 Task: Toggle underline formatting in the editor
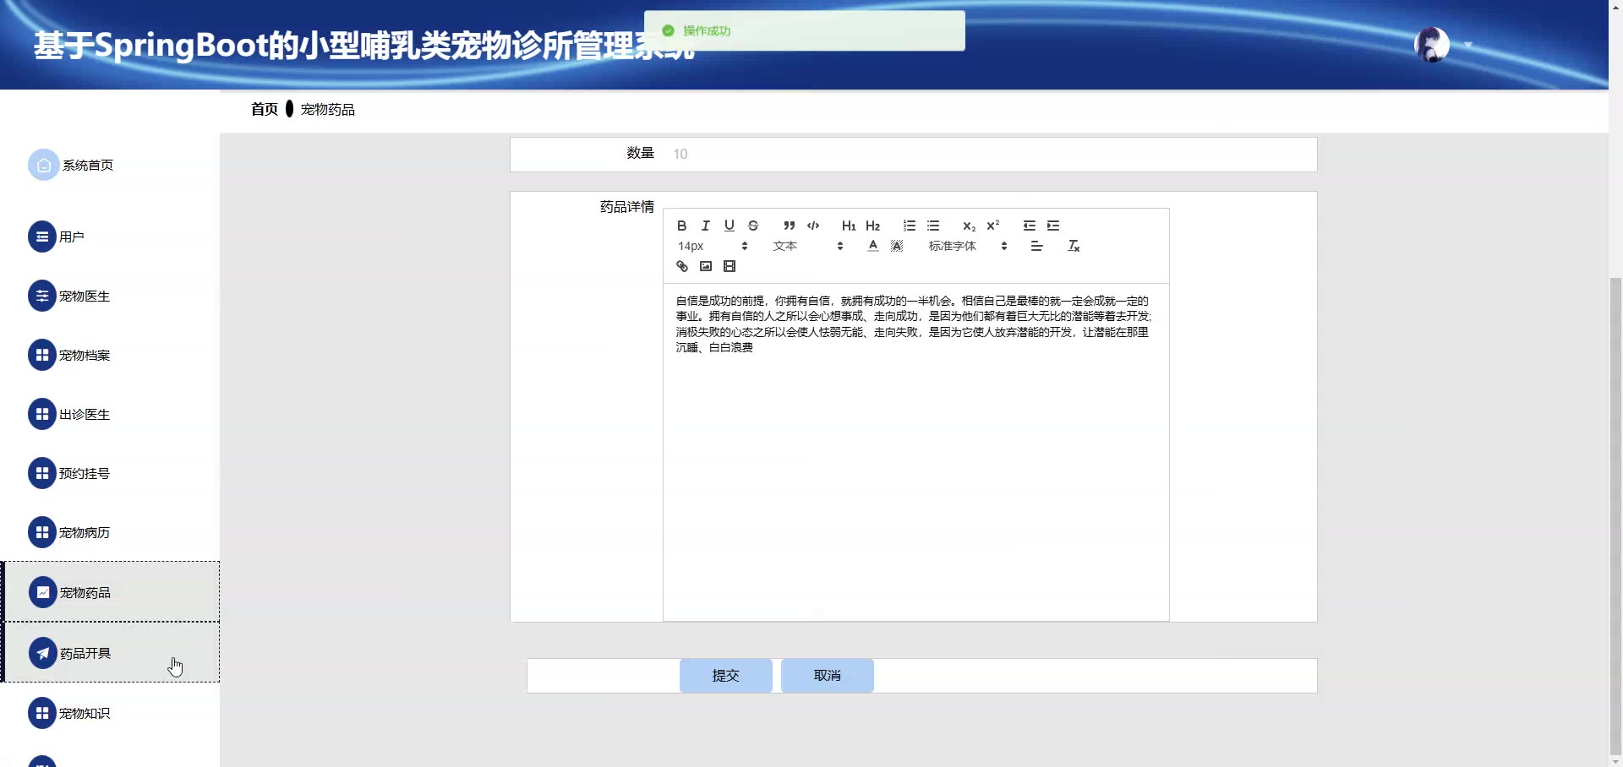(x=730, y=226)
